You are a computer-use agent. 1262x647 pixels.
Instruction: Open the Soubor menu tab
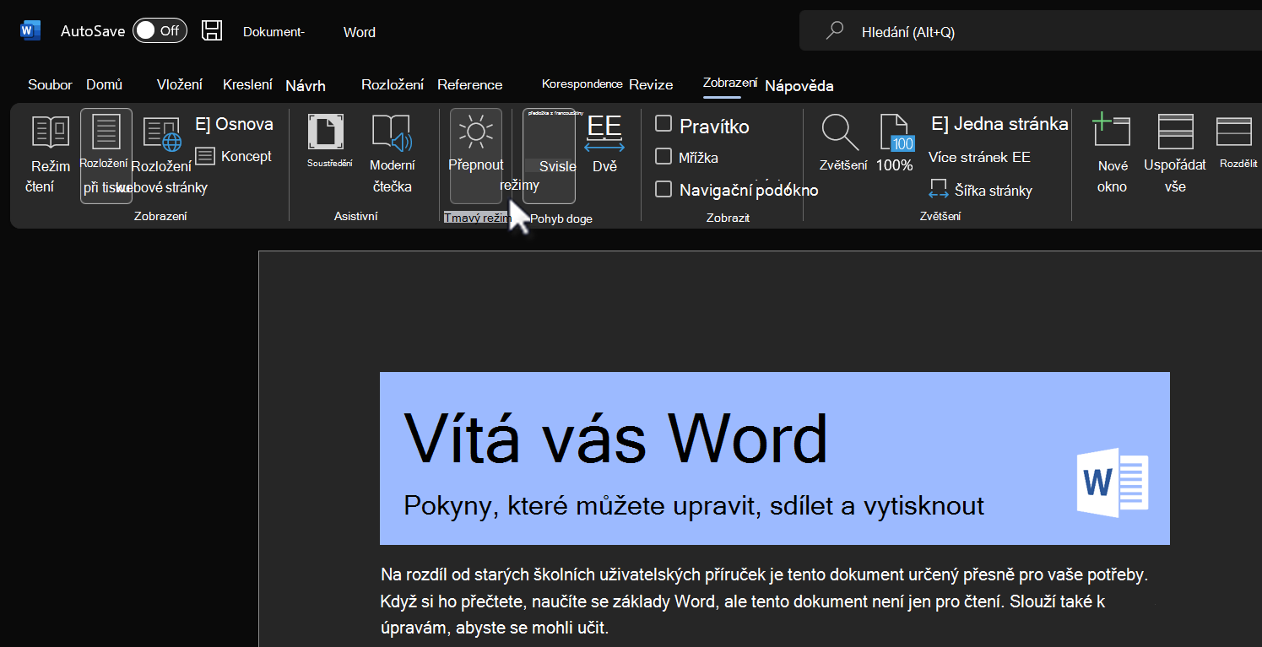[50, 84]
